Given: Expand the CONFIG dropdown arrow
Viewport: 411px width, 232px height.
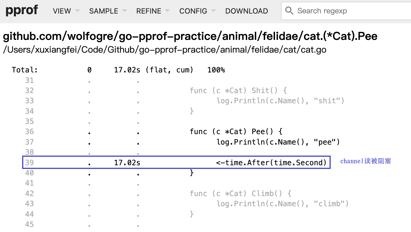Looking at the screenshot, I should (x=213, y=11).
